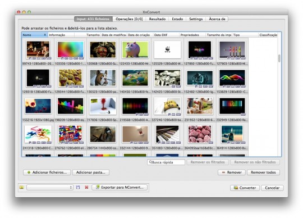Open the Operações [0/0] tab
Screen dimensions: 303x218
(129, 19)
